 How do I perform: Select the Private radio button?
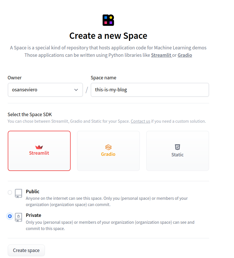click(x=10, y=216)
